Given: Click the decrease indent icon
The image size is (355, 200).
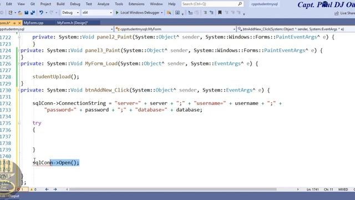Looking at the screenshot, I should coord(205,13).
